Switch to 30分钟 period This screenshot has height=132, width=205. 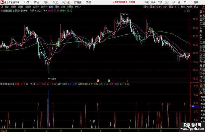(x=36, y=7)
